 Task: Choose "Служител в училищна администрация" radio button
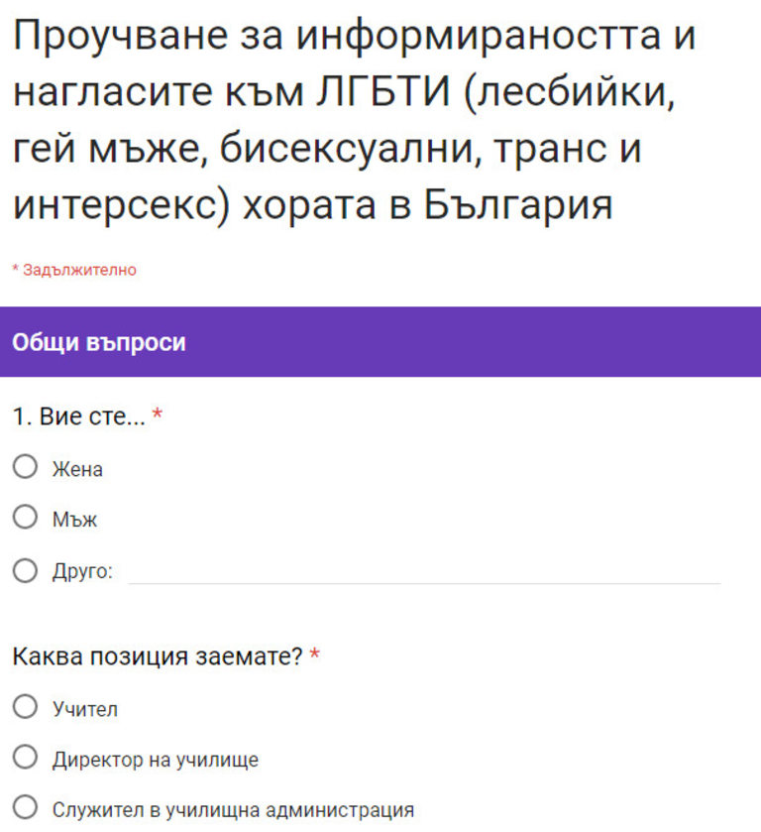click(25, 808)
